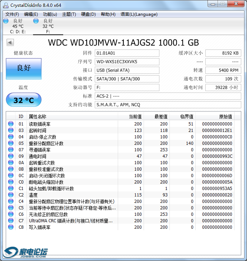Screen dimensions: 247x261
Task: Open the 文件(F) menu
Action: [12, 14]
